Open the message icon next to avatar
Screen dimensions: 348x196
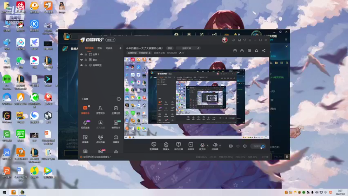point(233,40)
